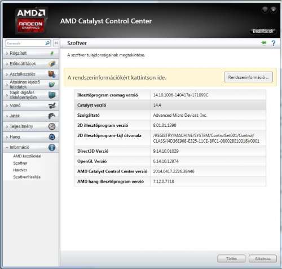Click the Előbeállítások presets icon
This screenshot has width=282, height=269.
tap(52, 64)
